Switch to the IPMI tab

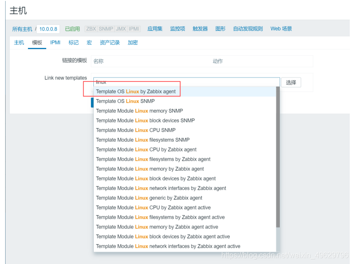[56, 43]
